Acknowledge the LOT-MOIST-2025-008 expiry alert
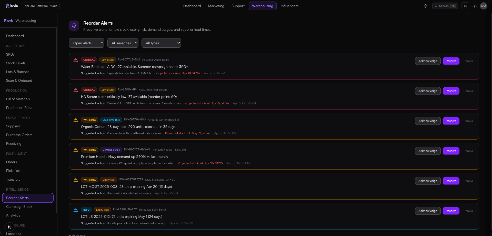Image resolution: width=492 pixels, height=236 pixels. tap(428, 181)
